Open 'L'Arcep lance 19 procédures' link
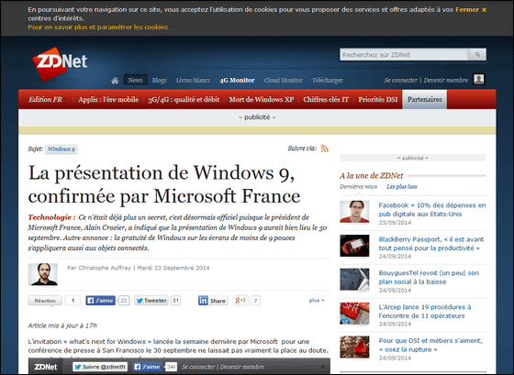Viewport: 514px width, 375px height. 425,312
